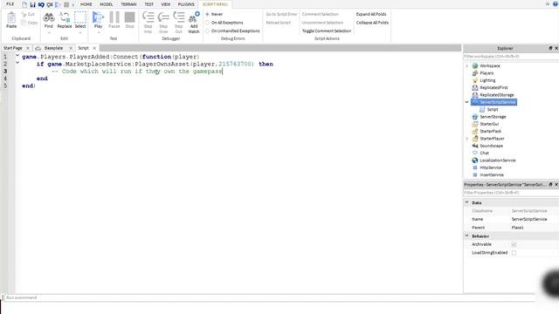Viewport: 559px width, 314px height.
Task: Switch to the PLUGINS ribbon tab
Action: point(186,4)
